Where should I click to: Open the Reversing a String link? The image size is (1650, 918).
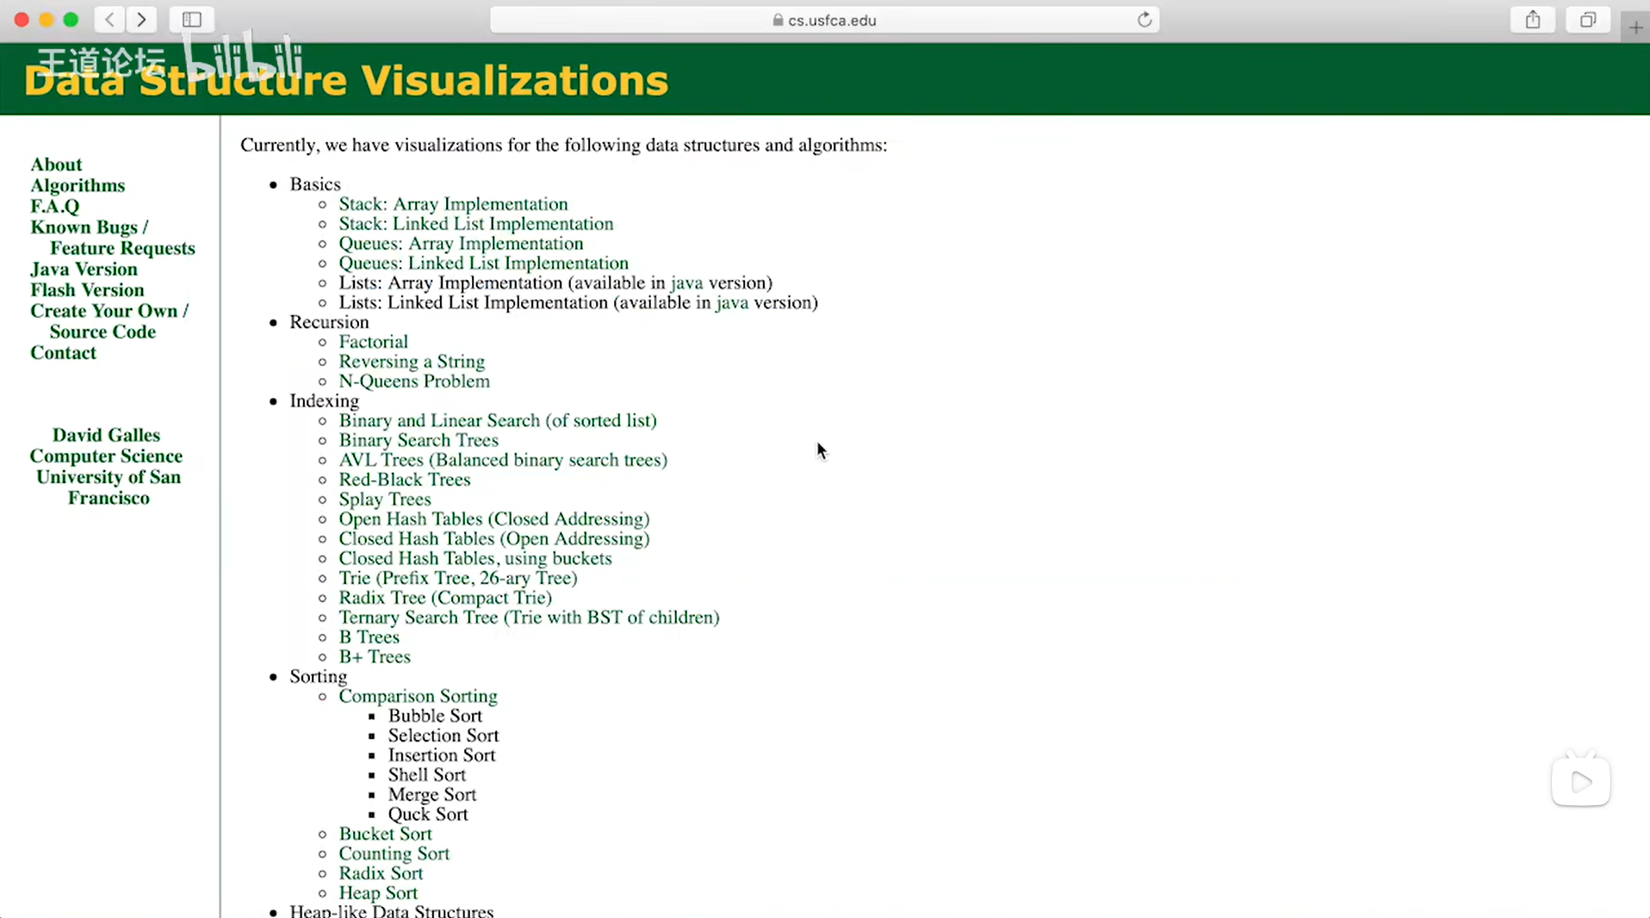[412, 362]
